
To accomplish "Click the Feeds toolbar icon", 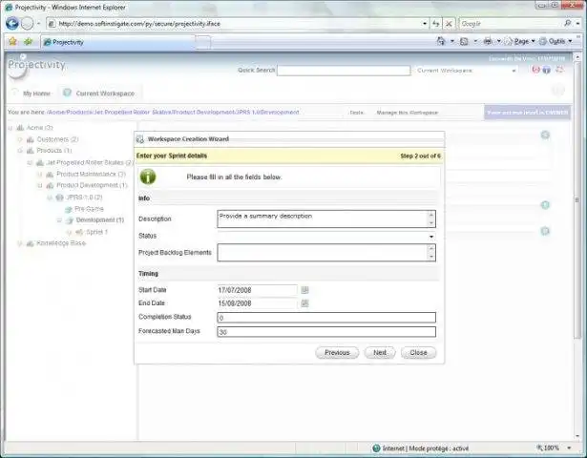I will [464, 42].
